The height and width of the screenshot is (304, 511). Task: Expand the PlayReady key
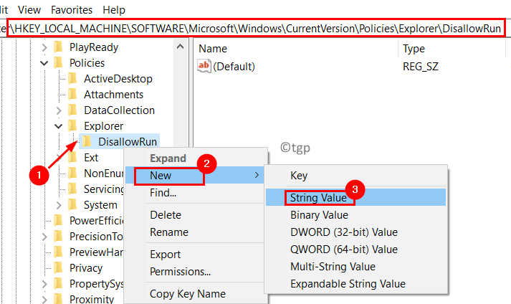(44, 47)
